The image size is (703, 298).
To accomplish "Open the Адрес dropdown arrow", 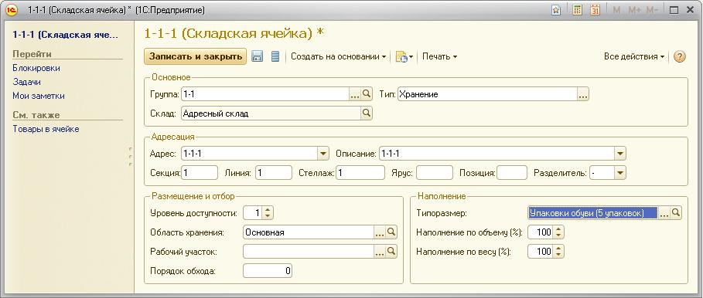I will click(x=324, y=154).
